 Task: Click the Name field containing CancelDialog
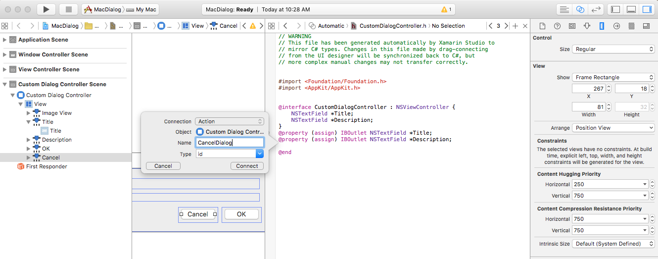click(x=229, y=143)
